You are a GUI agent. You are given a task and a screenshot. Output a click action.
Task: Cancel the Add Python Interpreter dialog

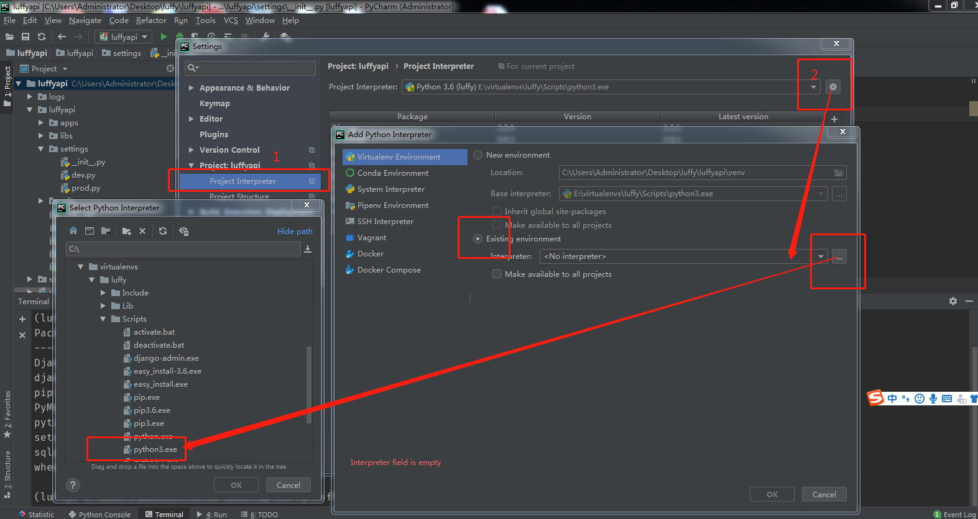[824, 495]
